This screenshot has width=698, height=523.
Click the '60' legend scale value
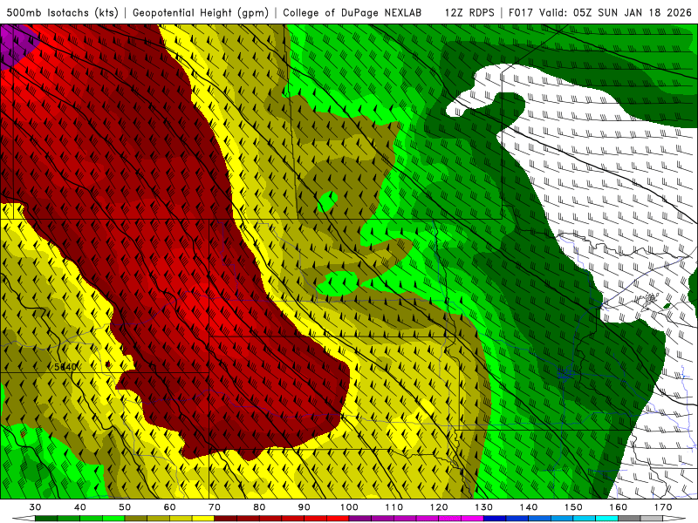point(169,507)
